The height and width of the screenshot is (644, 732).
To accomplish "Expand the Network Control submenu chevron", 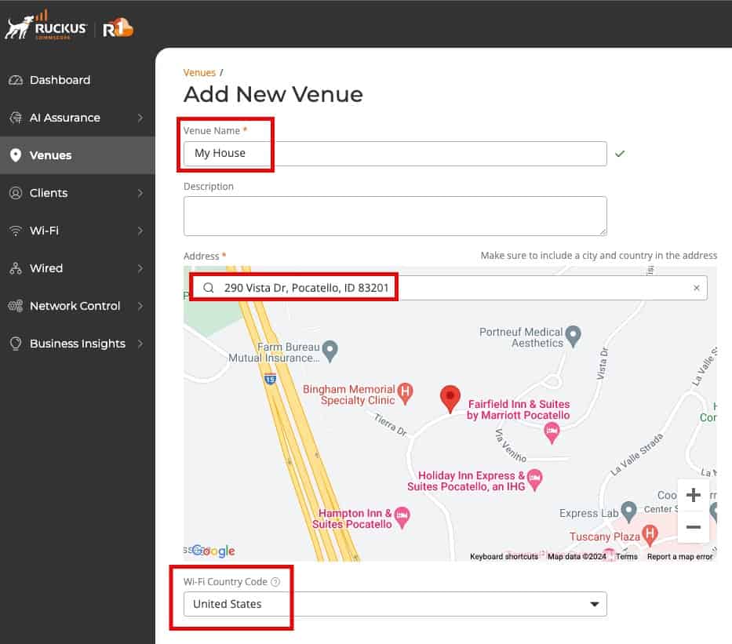I will [140, 306].
